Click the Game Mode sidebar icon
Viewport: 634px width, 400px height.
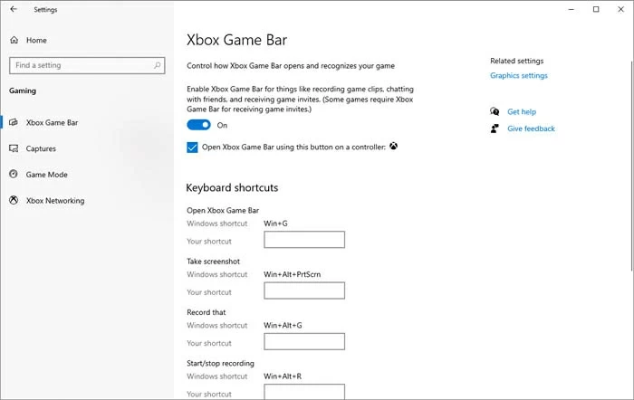pos(14,175)
